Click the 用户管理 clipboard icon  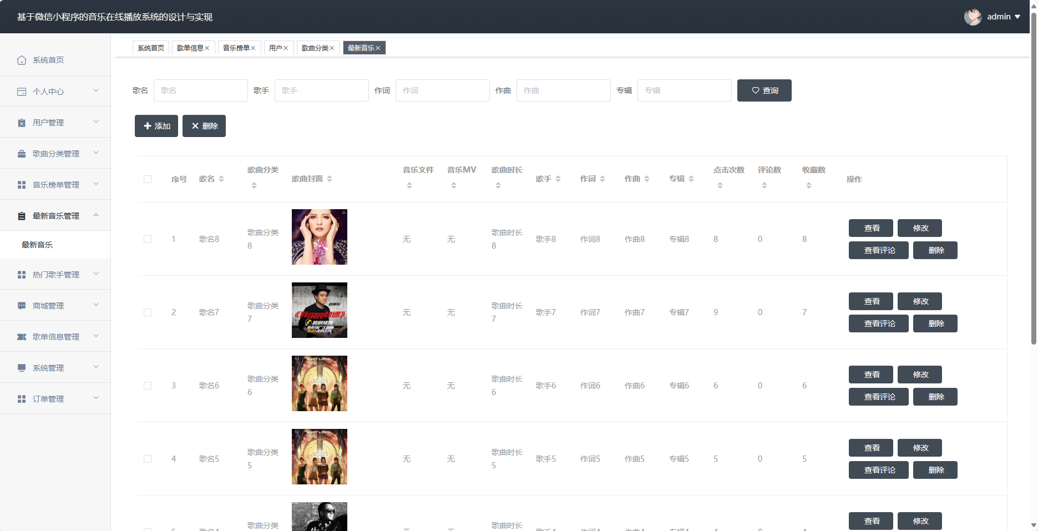pyautogui.click(x=22, y=123)
